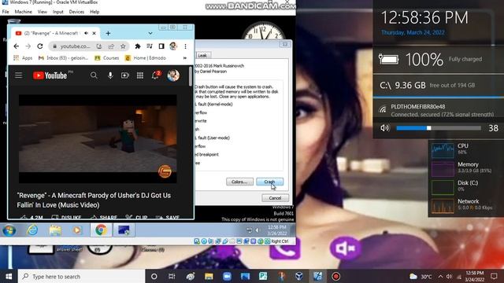Start YouTube voice search microphone
The image size is (504, 283).
tap(110, 75)
